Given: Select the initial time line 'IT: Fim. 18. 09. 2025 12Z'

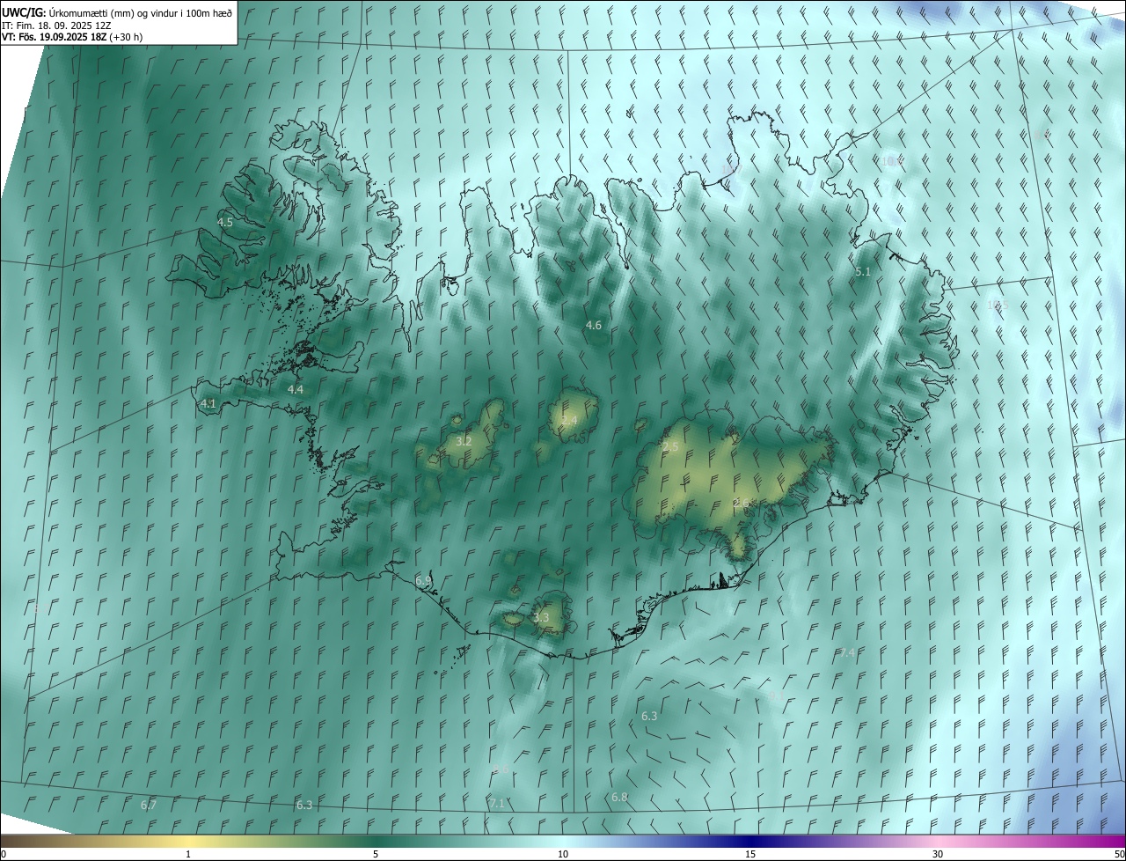Looking at the screenshot, I should coord(56,25).
